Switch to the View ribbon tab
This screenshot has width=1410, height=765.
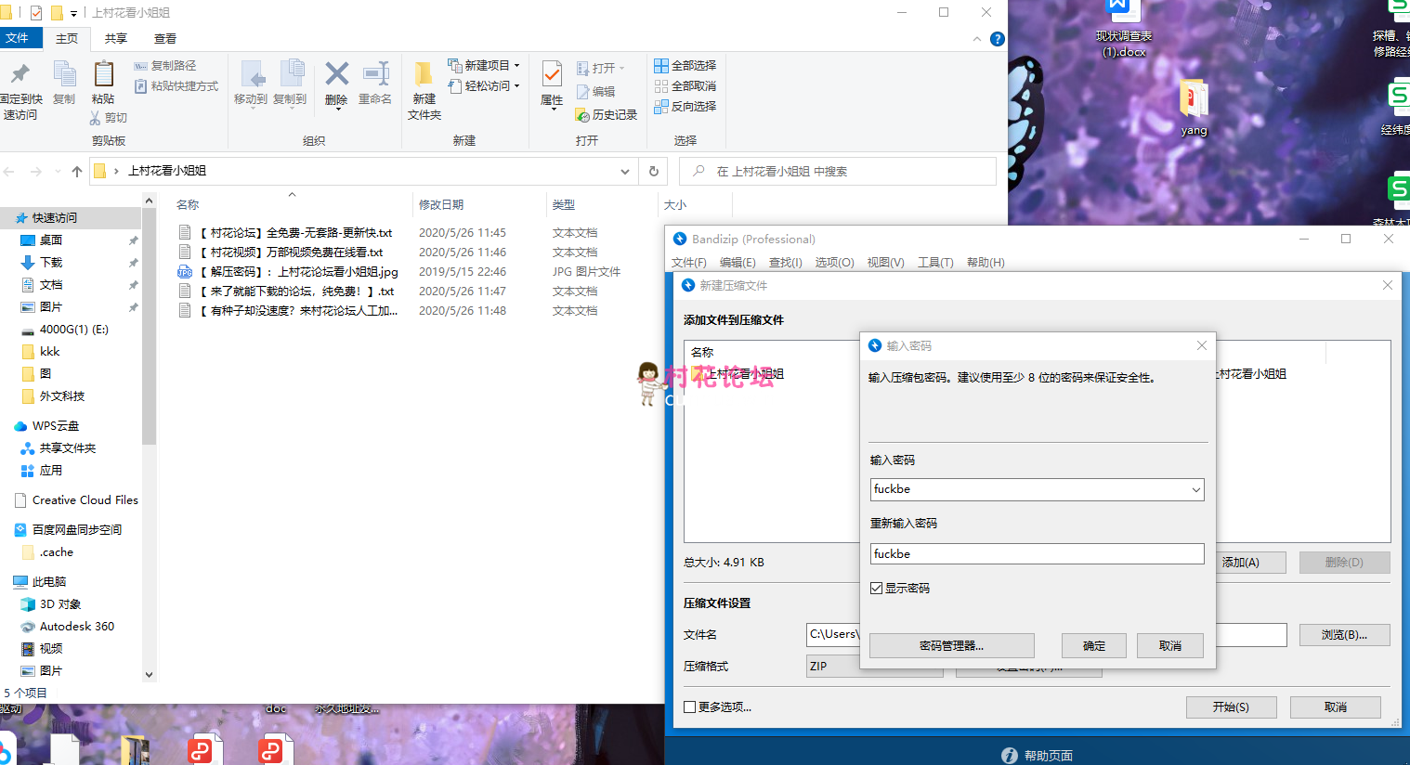click(x=165, y=39)
